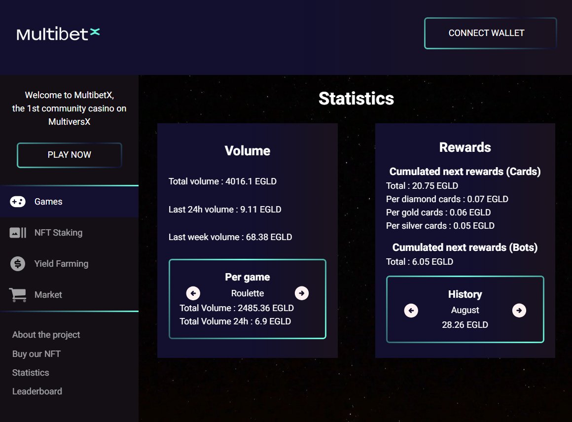The image size is (572, 422).
Task: Click the left arrow in History box
Action: [x=411, y=310]
